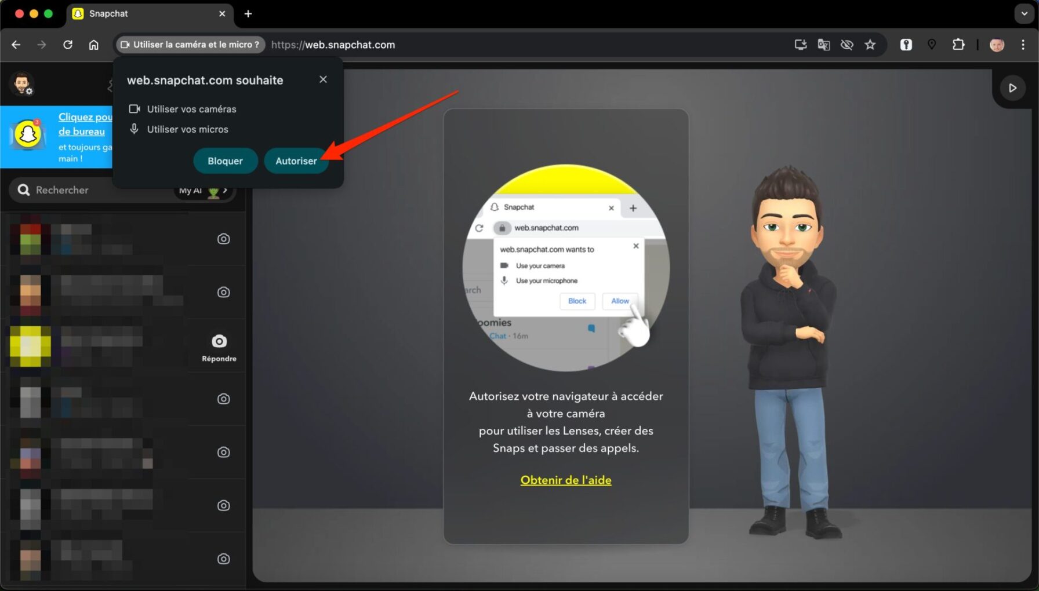Bookmark this page with the star icon
Image resolution: width=1039 pixels, height=591 pixels.
(x=870, y=45)
